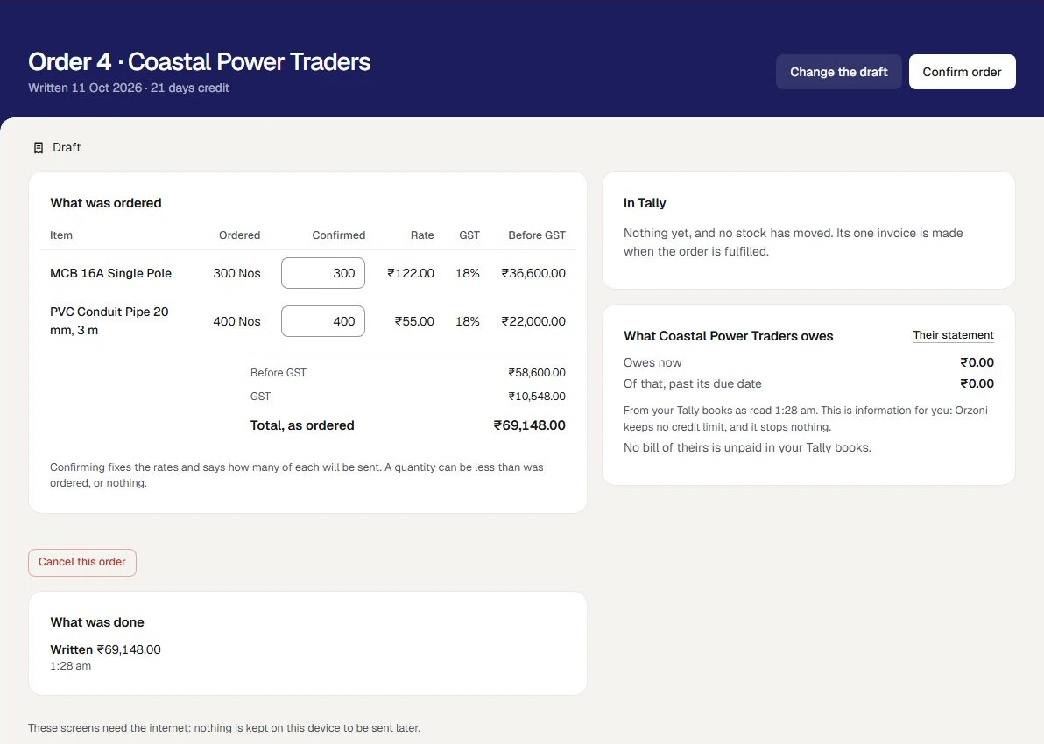
Task: Cancel this order
Action: pyautogui.click(x=82, y=562)
